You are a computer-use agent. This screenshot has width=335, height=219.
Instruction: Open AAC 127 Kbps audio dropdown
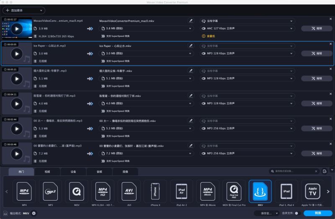(x=247, y=28)
